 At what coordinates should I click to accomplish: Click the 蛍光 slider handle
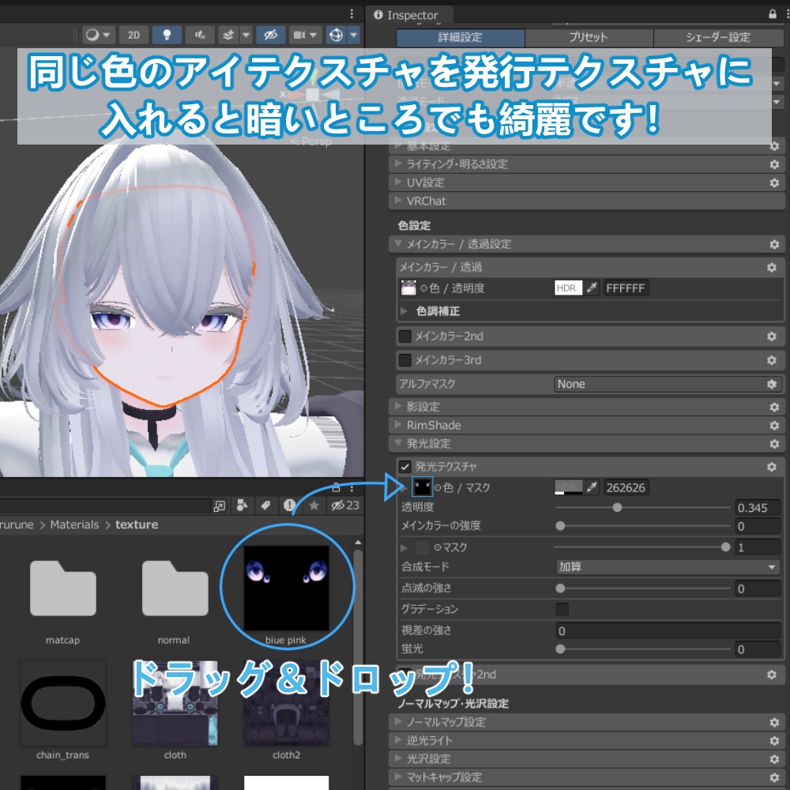(560, 649)
